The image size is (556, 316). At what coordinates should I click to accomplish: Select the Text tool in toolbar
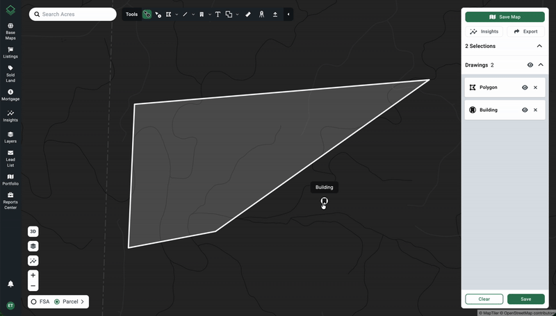pyautogui.click(x=218, y=14)
